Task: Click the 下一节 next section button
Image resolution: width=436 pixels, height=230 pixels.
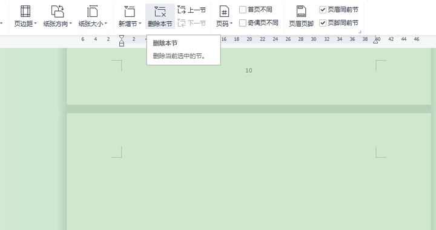Action: (x=191, y=23)
